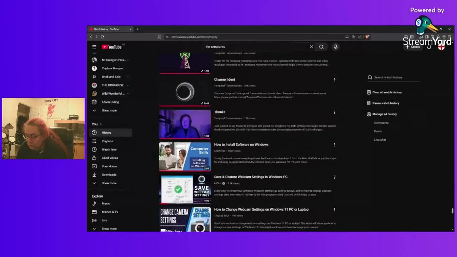Open the Mr Crazyjon Pres... subscription
The height and width of the screenshot is (257, 457).
click(110, 60)
